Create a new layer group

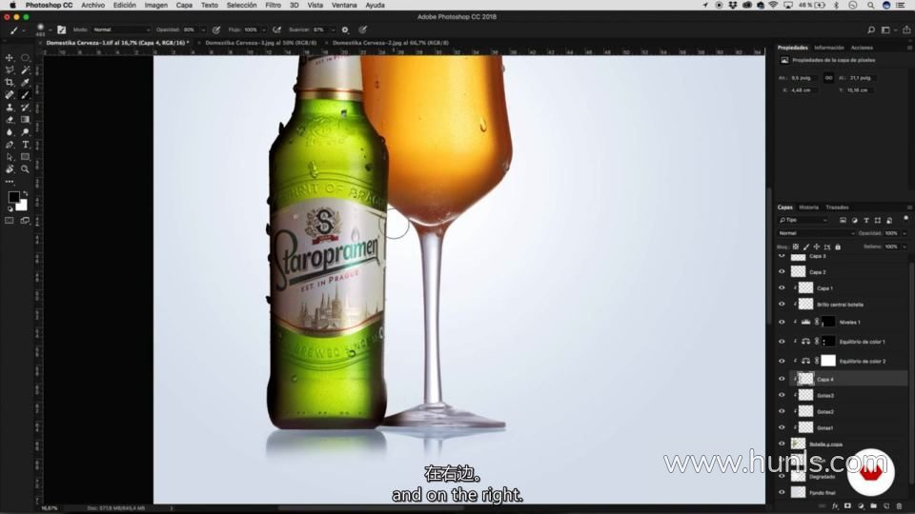[873, 505]
